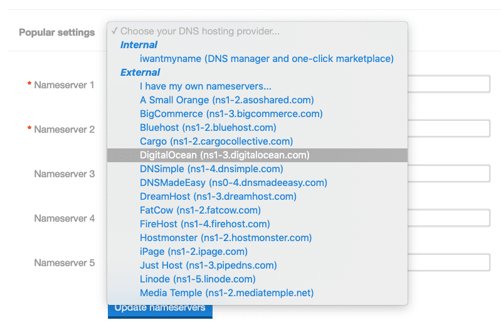Pick DNSimple from provider list
The image size is (501, 325).
coord(211,169)
